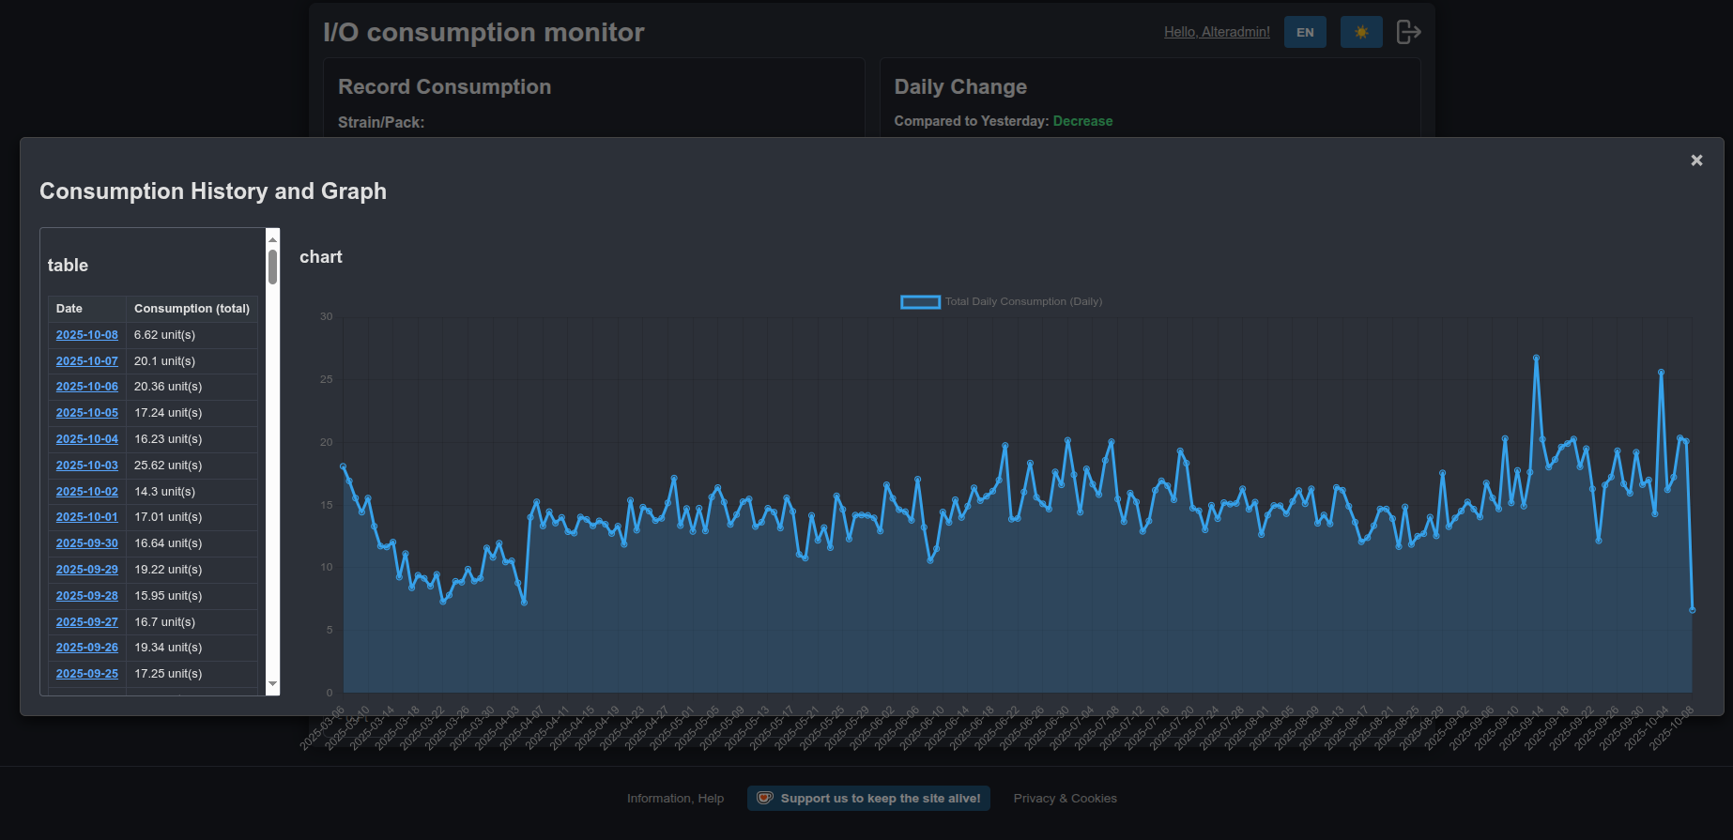This screenshot has height=840, width=1733.
Task: Click the table scrollbar up arrow
Action: coord(273,239)
